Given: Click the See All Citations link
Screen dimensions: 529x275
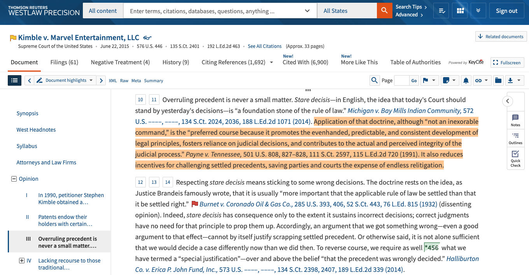Looking at the screenshot, I should [264, 46].
